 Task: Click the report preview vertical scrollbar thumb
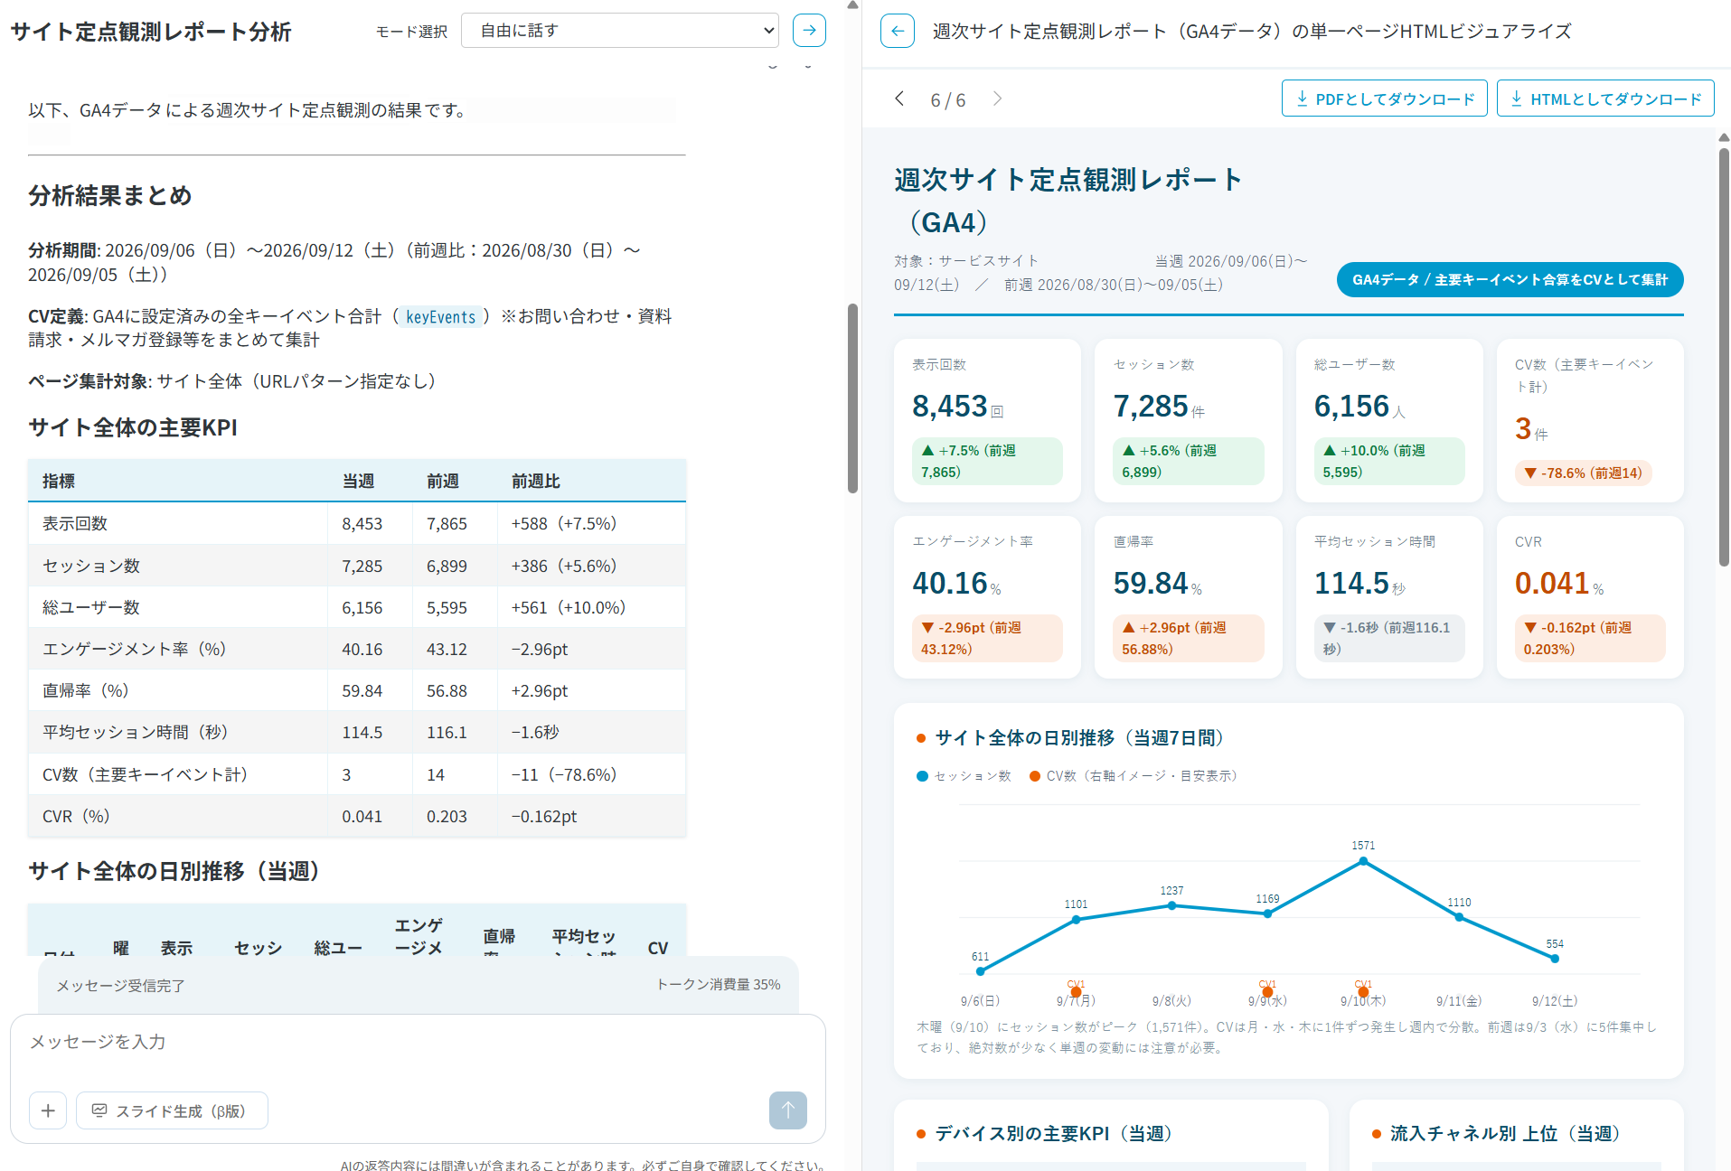point(1724,357)
